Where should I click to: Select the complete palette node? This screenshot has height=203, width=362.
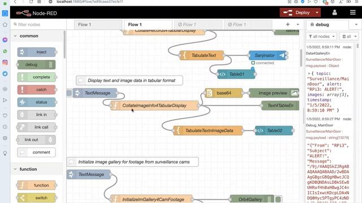point(36,77)
